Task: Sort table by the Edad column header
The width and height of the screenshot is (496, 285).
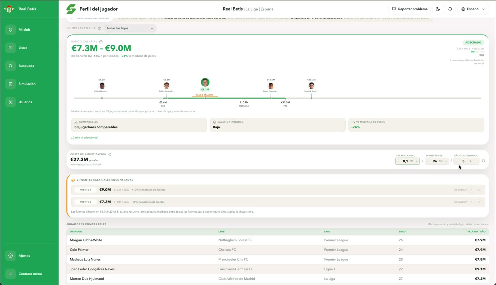Action: pyautogui.click(x=402, y=232)
